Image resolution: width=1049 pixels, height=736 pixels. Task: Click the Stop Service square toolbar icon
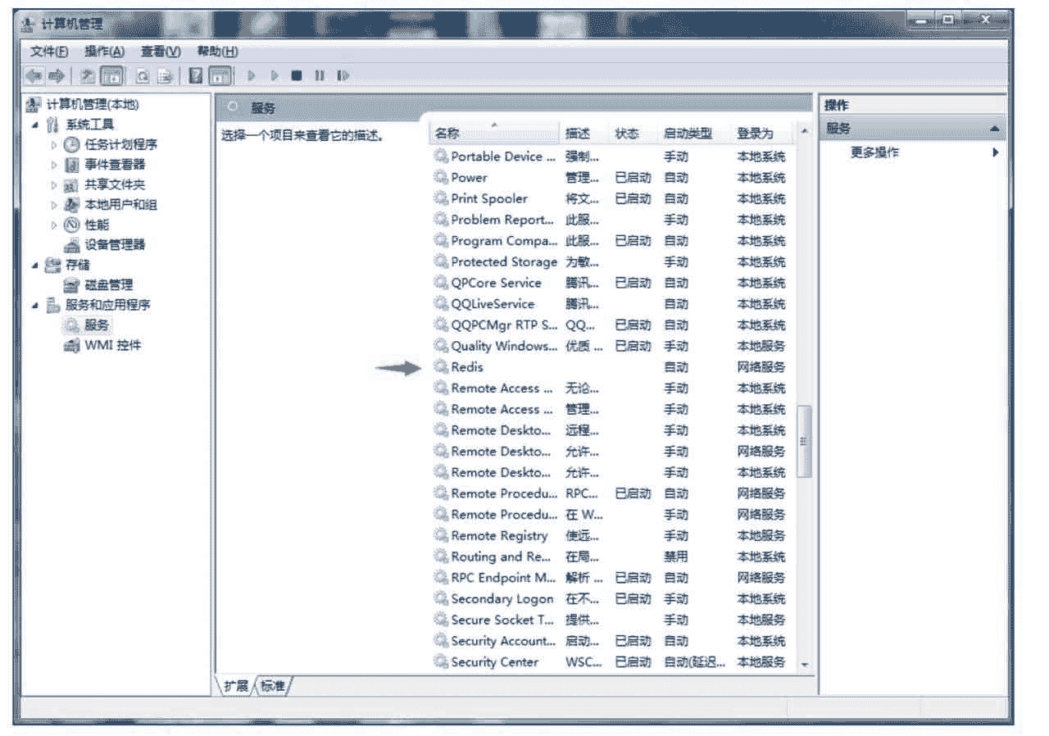(x=297, y=76)
